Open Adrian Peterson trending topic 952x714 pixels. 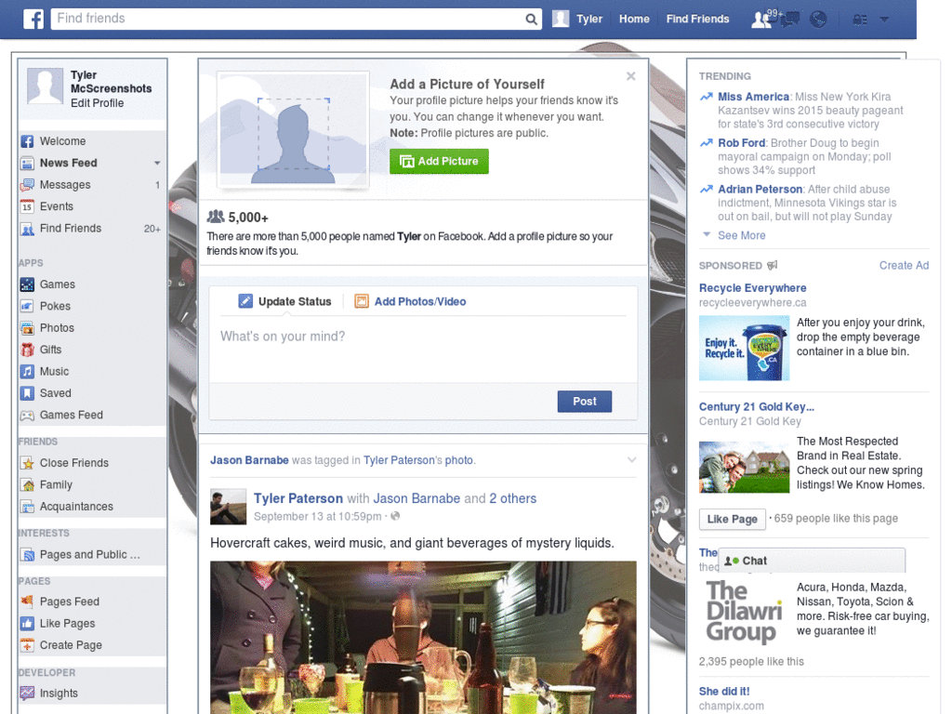760,190
